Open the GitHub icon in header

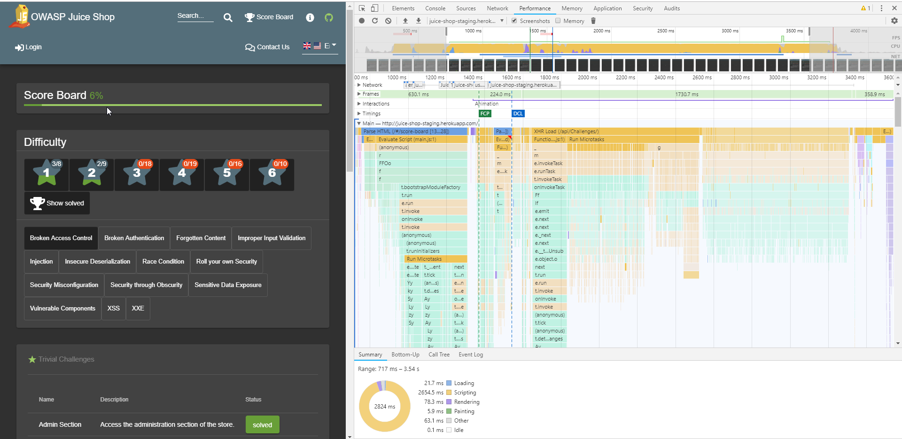(329, 17)
